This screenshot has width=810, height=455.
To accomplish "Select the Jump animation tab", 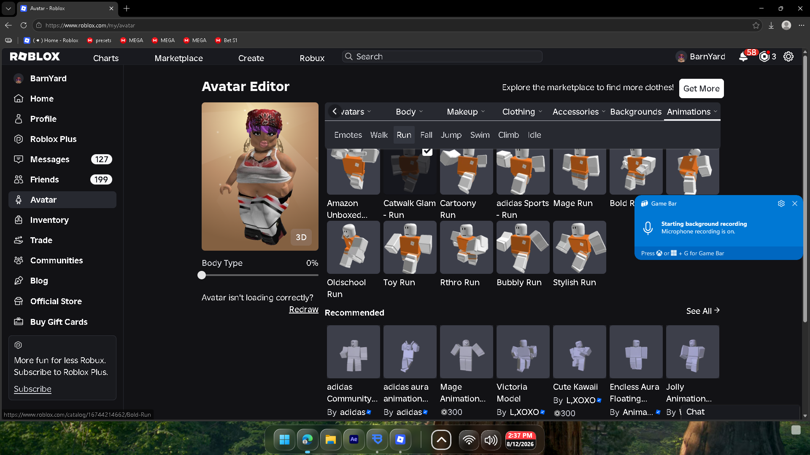I will [x=451, y=135].
